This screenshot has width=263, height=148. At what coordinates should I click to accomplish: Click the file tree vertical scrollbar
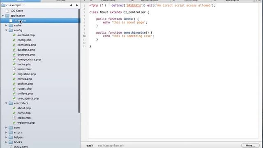point(79,61)
